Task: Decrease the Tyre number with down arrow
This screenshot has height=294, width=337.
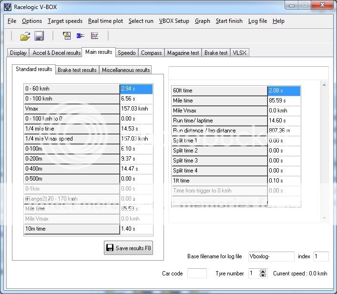Action: click(x=263, y=276)
